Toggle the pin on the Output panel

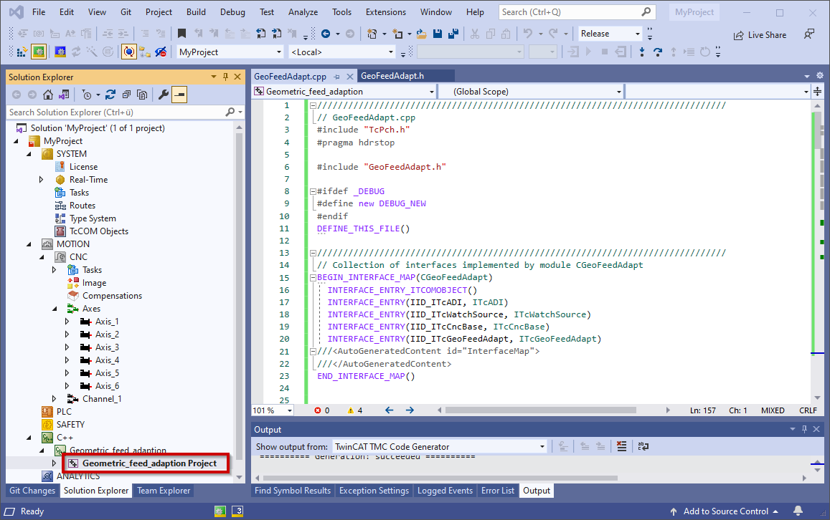(804, 430)
